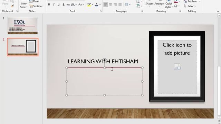Click the vertical scrollbar up arrow
221x124 pixels.
[219, 15]
